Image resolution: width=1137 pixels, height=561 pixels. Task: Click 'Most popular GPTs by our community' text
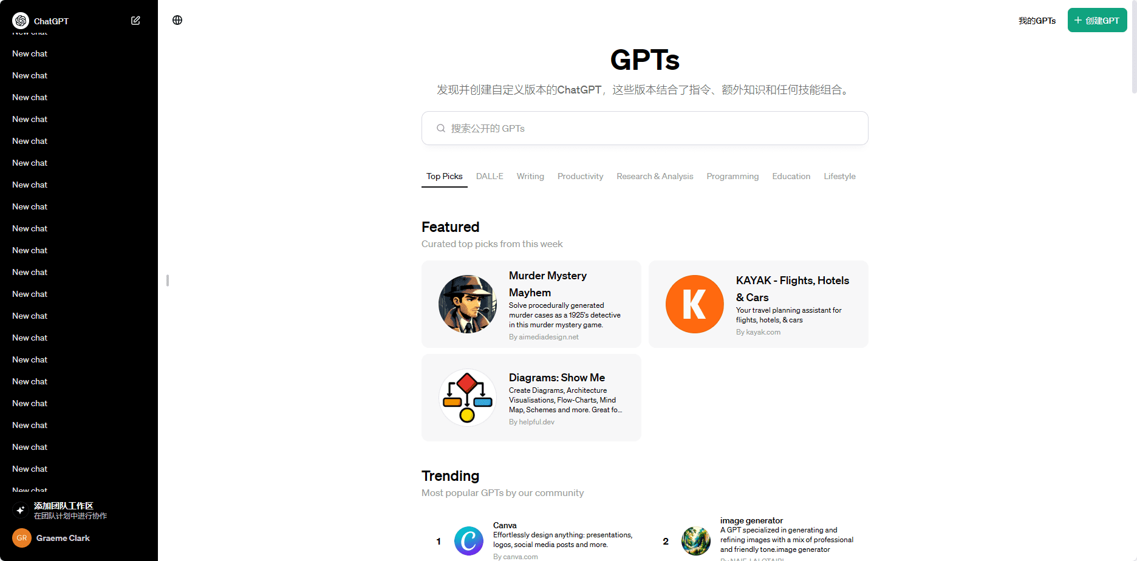[x=502, y=493]
